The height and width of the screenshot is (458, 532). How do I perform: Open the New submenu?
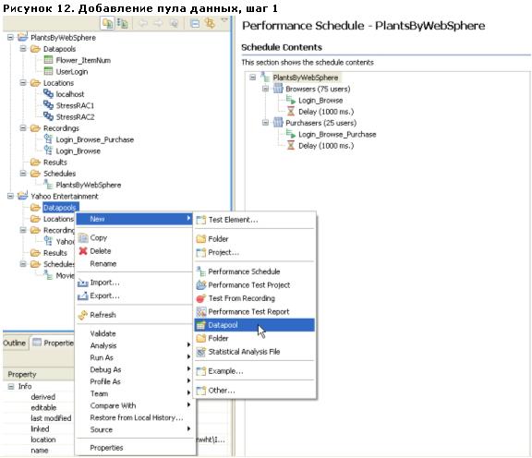tap(134, 219)
